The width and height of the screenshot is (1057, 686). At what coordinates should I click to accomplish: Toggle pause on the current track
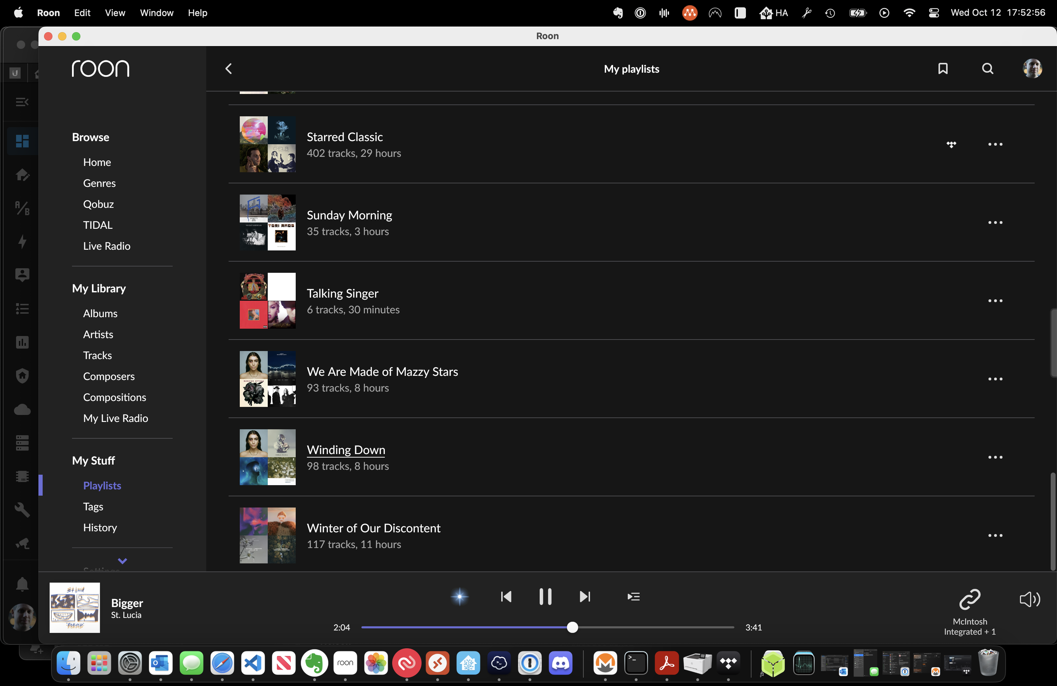545,597
